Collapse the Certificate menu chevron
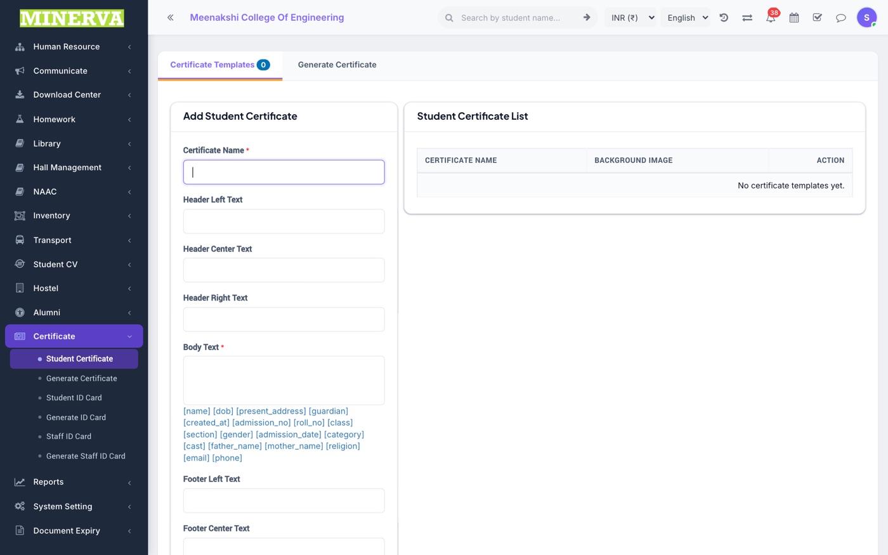This screenshot has height=555, width=888. click(129, 337)
